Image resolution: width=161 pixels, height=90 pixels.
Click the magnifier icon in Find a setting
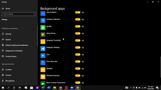coord(34,14)
